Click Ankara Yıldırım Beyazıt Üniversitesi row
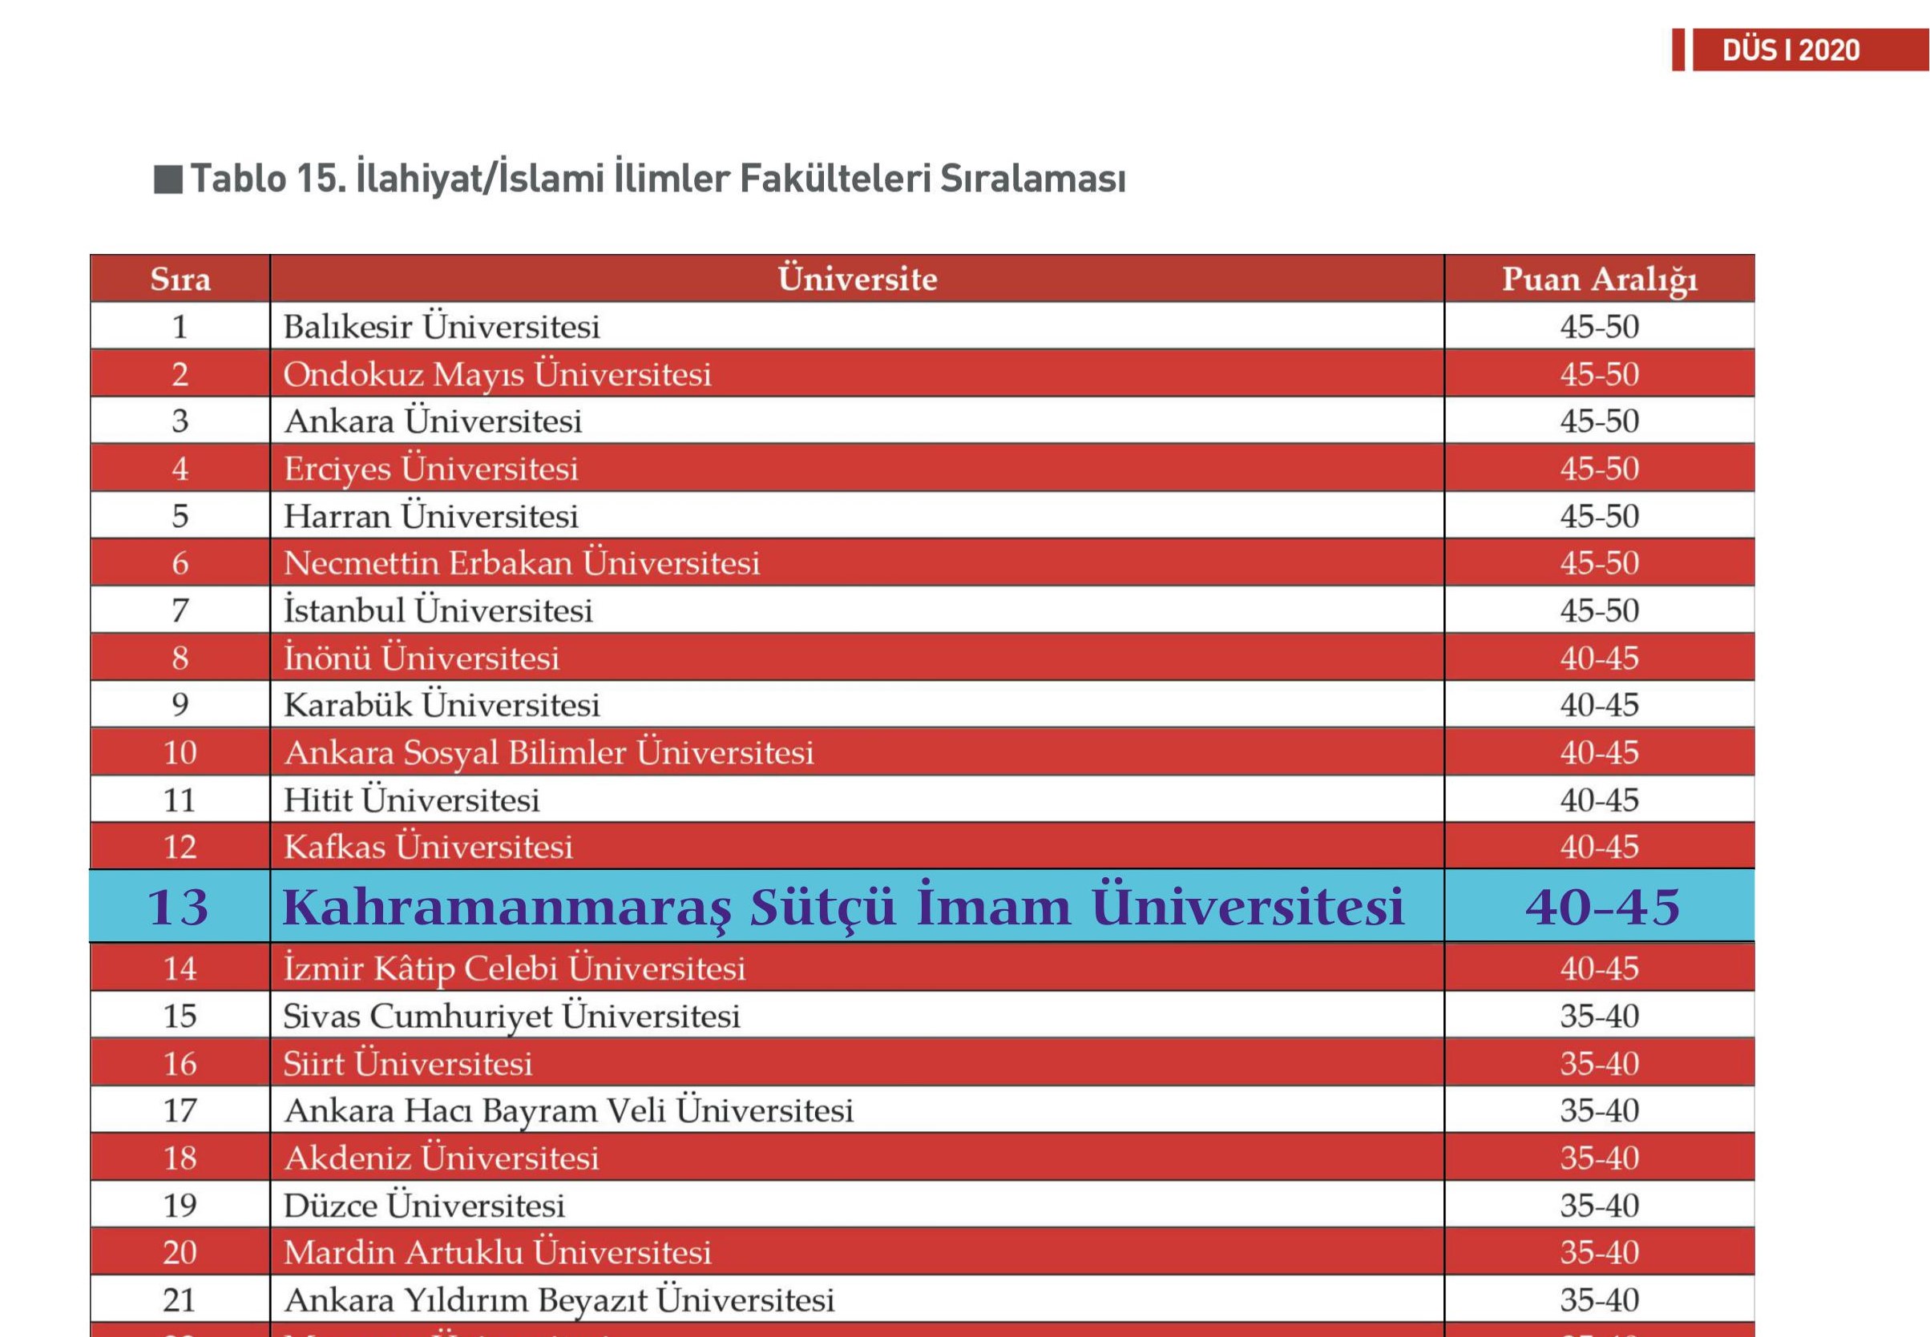The height and width of the screenshot is (1337, 1930). (x=559, y=1300)
